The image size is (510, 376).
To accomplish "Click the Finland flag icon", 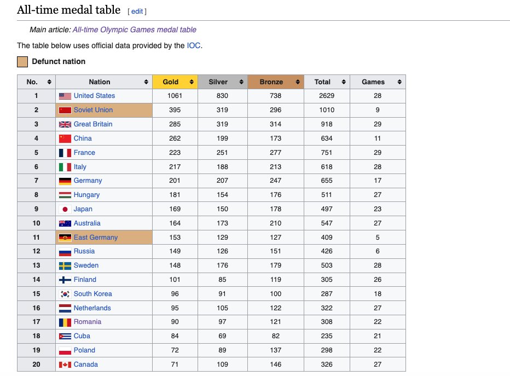I will (x=65, y=280).
